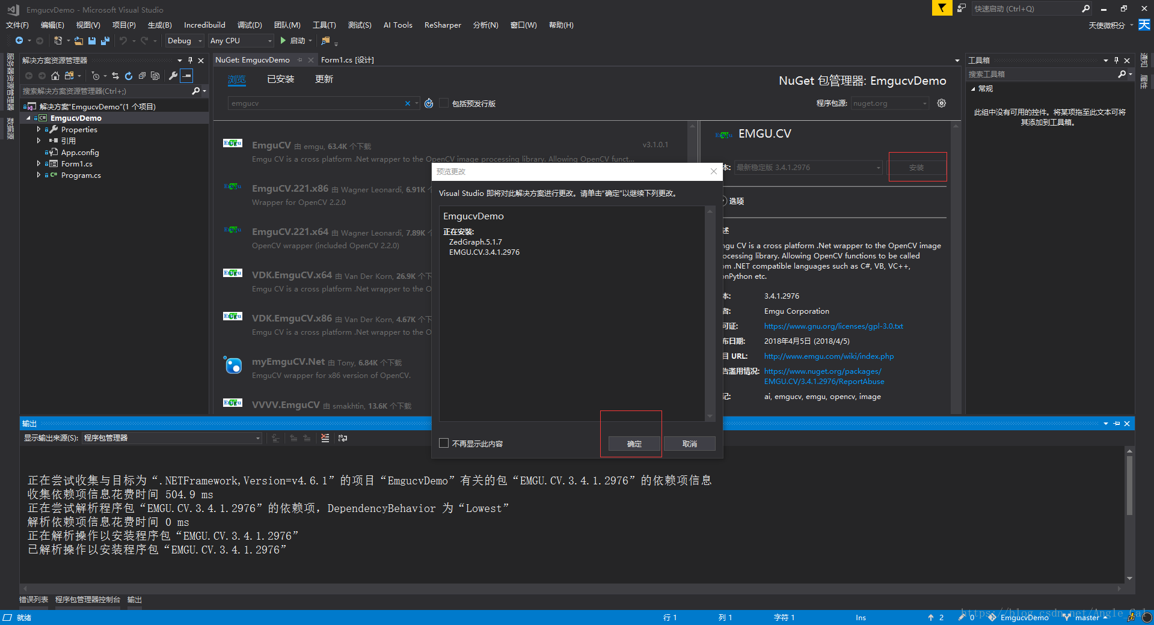1154x625 pixels.
Task: Toggle the 包括预发行版 checkbox
Action: tap(444, 103)
